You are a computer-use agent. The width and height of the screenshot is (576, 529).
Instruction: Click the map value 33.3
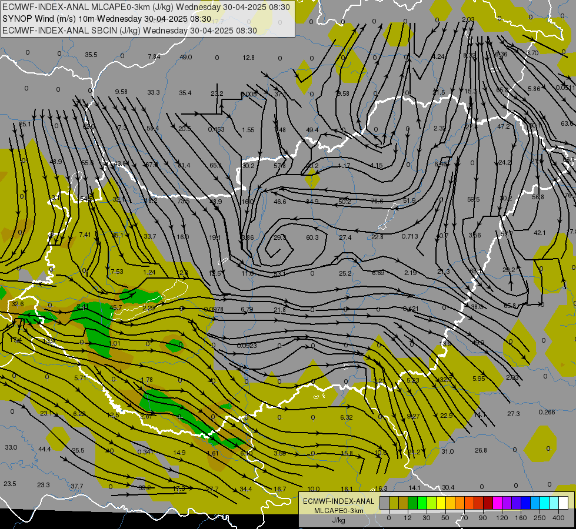click(x=154, y=92)
